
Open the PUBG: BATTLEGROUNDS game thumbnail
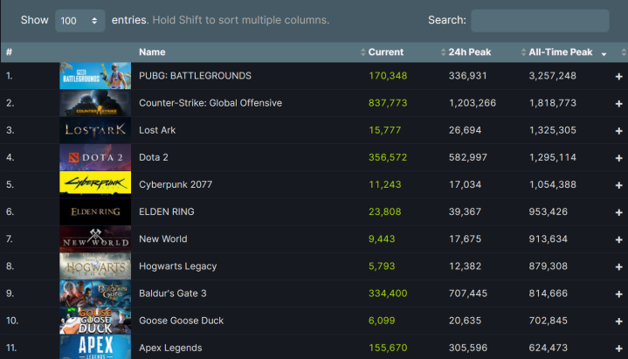point(95,76)
